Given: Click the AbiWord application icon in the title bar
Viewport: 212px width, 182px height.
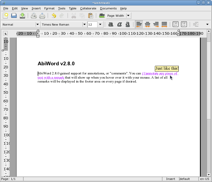Looking at the screenshot, I should [3, 3].
